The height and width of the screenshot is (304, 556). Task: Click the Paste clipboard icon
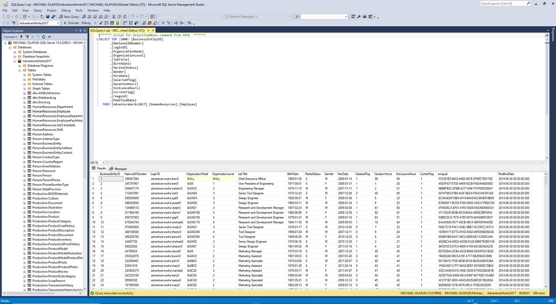(125, 17)
